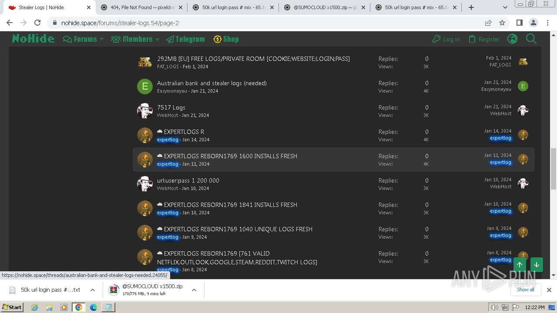Expand the Forums dropdown arrow
Viewport: 557px width, 313px height.
pos(102,39)
